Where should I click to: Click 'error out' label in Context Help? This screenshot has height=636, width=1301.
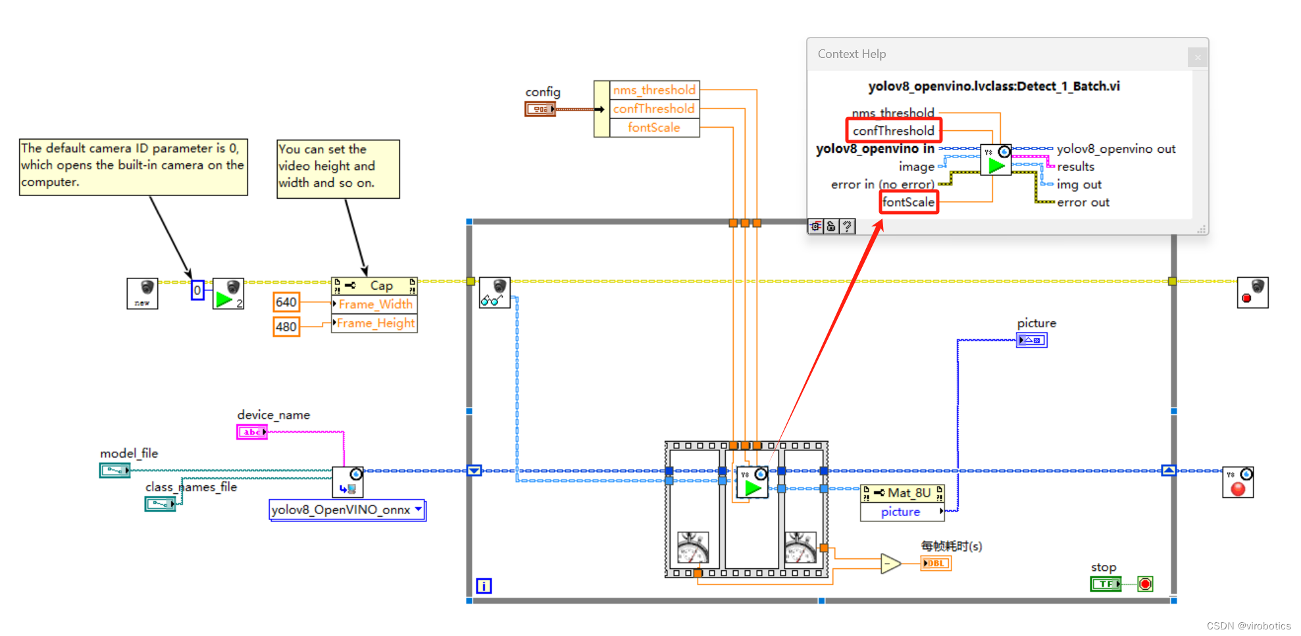(x=1083, y=203)
